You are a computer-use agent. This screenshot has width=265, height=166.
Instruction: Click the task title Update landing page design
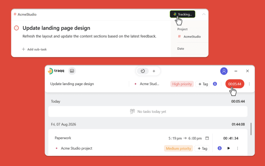click(x=56, y=28)
